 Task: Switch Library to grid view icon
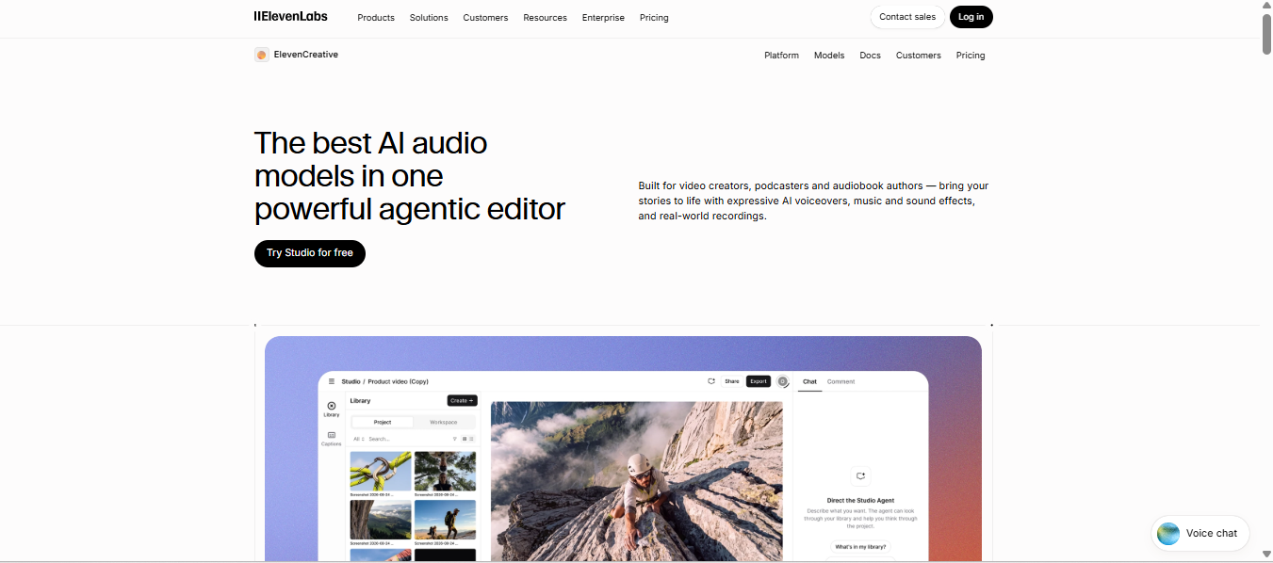tap(464, 439)
